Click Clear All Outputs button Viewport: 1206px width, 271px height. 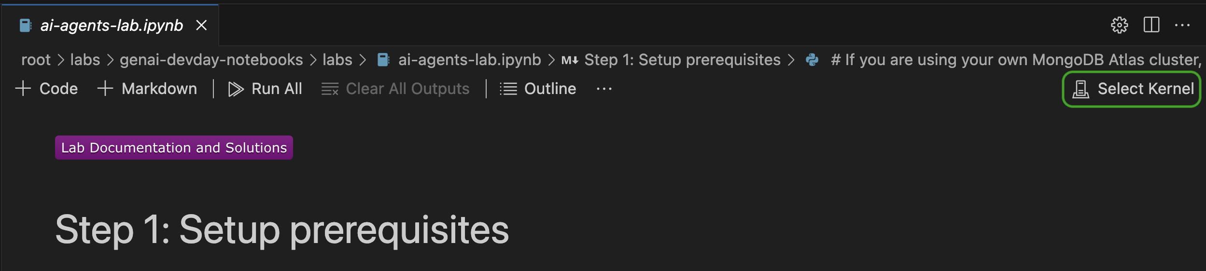pos(395,89)
